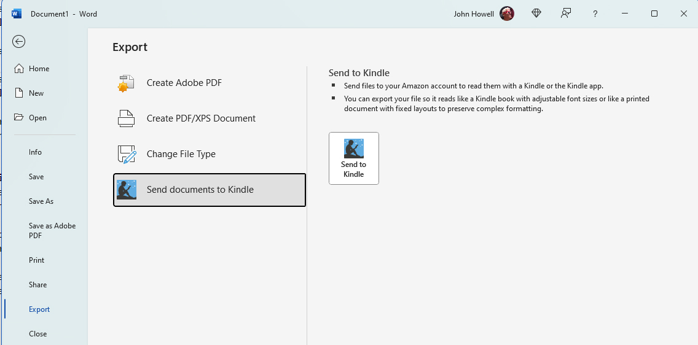Open the Home page in sidebar
Viewport: 698px width, 345px height.
point(39,69)
